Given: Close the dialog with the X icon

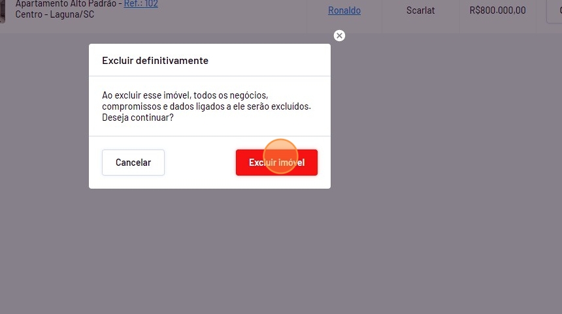Looking at the screenshot, I should 339,35.
